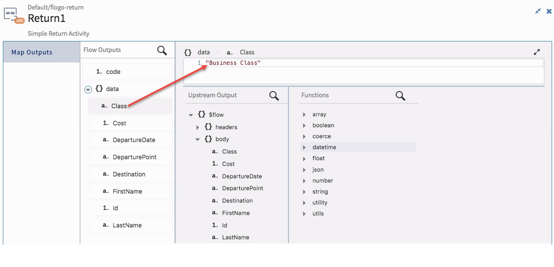Click the Return1 activity icon
Viewport: 554px width, 267px height.
[x=13, y=16]
